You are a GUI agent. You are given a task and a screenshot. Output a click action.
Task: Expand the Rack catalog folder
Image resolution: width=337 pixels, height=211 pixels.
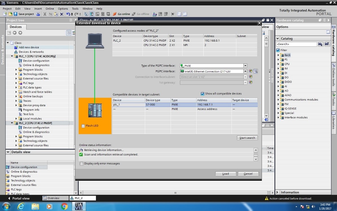click(x=278, y=55)
